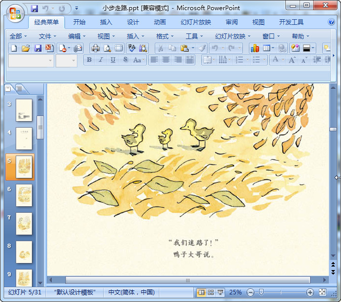The image size is (341, 302).
Task: Select slide 6 thumbnail
Action: pyautogui.click(x=24, y=195)
